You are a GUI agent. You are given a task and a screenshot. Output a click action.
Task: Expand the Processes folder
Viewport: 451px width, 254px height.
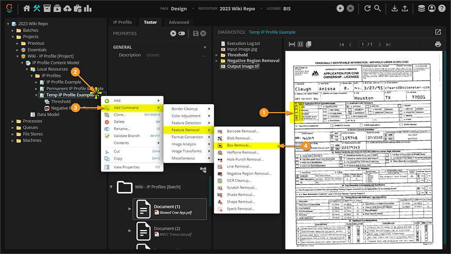(x=13, y=121)
